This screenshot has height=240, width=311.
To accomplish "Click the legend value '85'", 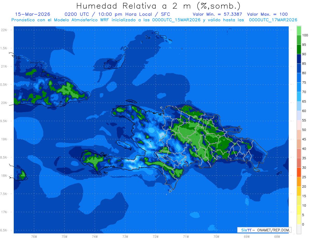I will (x=304, y=64).
